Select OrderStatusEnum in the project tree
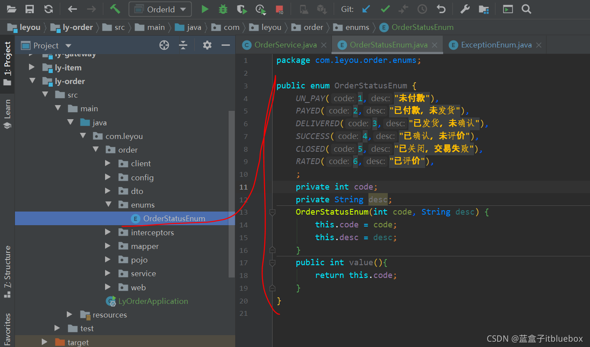The image size is (590, 347). [x=125, y=219]
